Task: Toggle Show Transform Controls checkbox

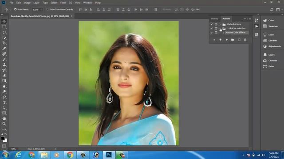Action: click(x=47, y=9)
